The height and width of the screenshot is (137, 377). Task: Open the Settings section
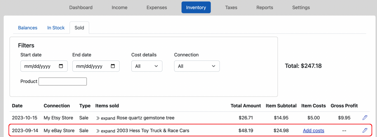tap(301, 8)
